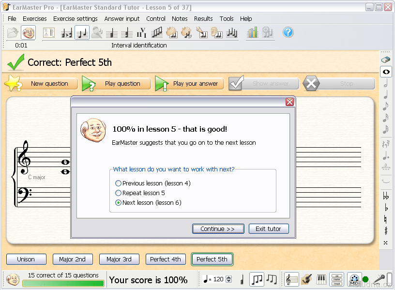Select the piano keyboard input icon

[321, 279]
